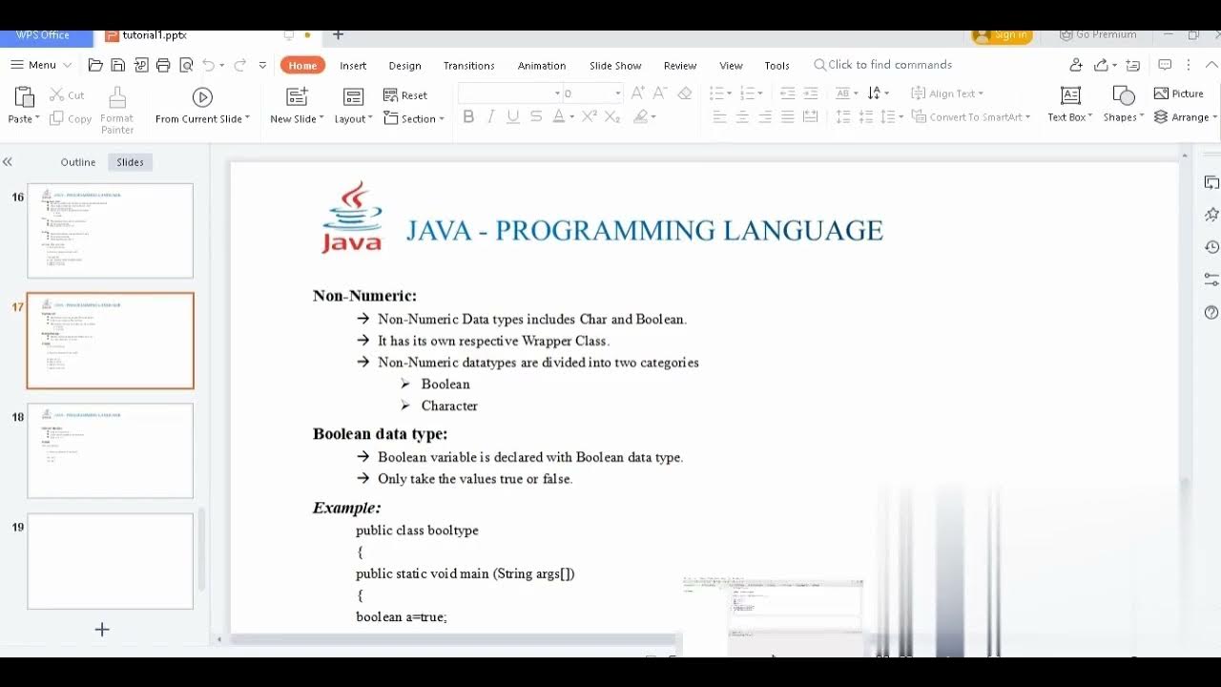Click the Layout icon
1221x687 pixels.
pos(353,96)
